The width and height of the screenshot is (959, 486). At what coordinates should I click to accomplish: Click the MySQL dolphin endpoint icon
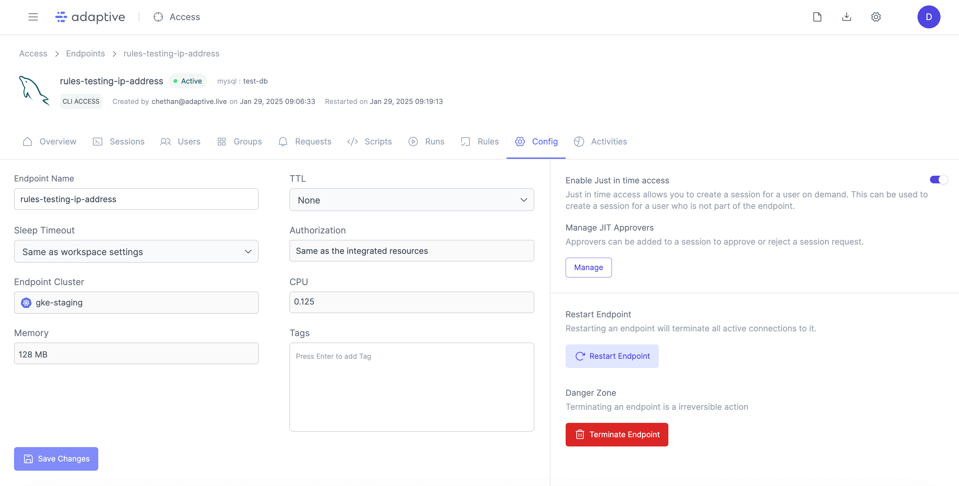point(34,91)
